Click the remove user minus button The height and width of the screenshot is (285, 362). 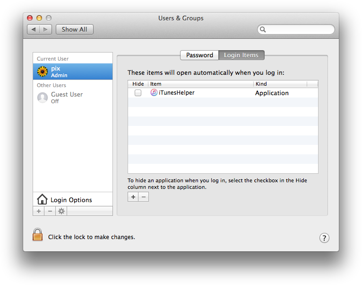coord(50,211)
